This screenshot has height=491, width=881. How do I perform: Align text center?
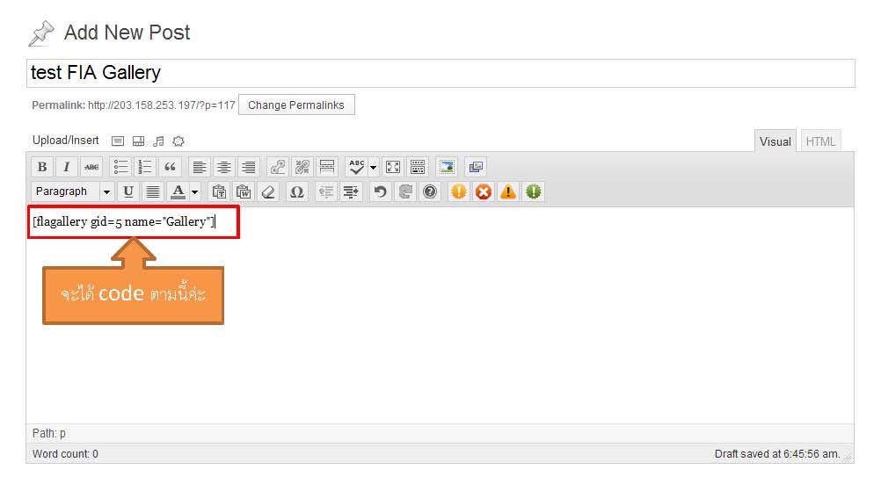(223, 167)
